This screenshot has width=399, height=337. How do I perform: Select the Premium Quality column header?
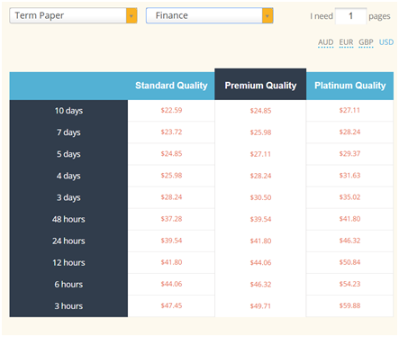coord(260,86)
